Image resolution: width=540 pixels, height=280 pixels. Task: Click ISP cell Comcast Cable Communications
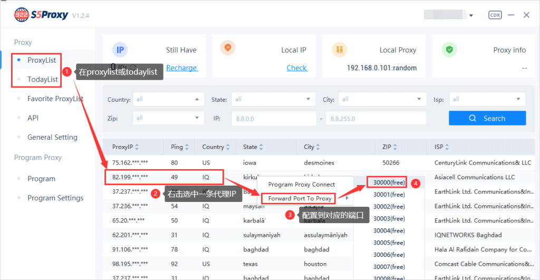[484, 264]
